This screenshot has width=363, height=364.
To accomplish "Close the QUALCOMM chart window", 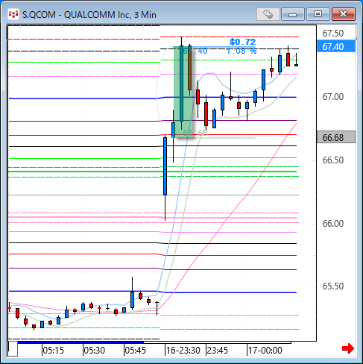I will click(x=343, y=14).
